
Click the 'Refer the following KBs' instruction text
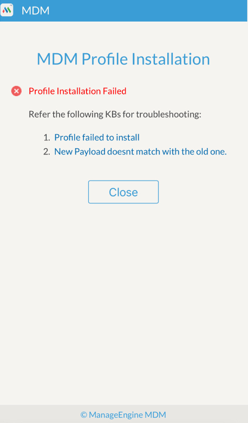(x=115, y=115)
